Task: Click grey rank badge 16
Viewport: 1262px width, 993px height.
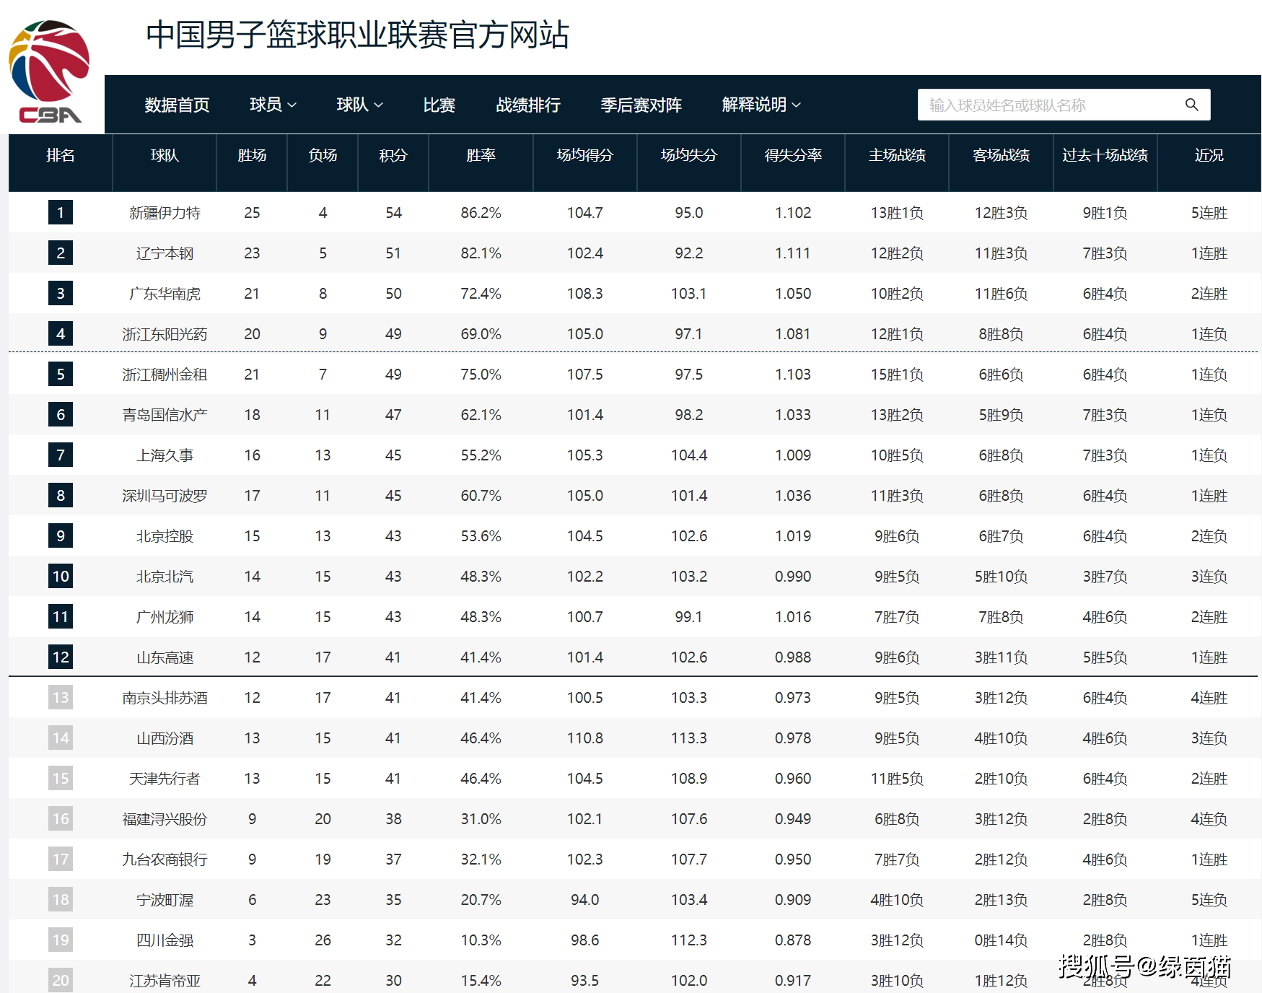Action: (x=61, y=818)
